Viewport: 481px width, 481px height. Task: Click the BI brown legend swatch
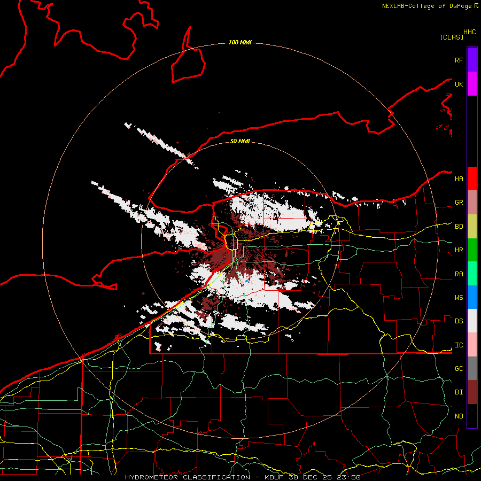point(472,392)
